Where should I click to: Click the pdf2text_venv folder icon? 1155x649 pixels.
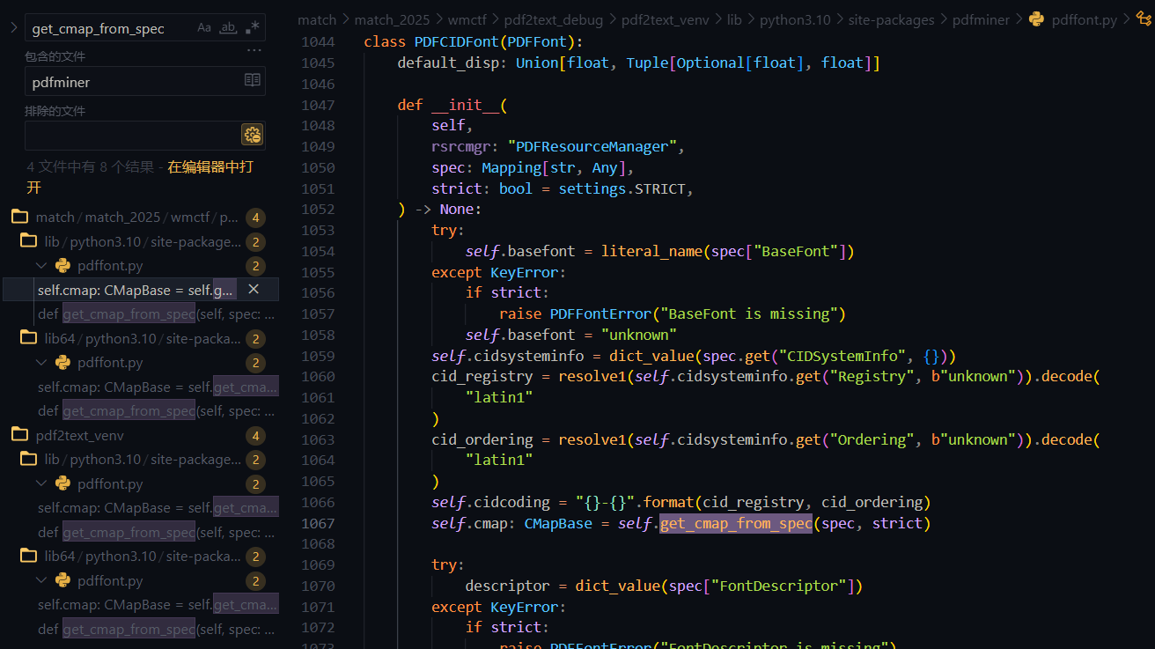click(19, 435)
